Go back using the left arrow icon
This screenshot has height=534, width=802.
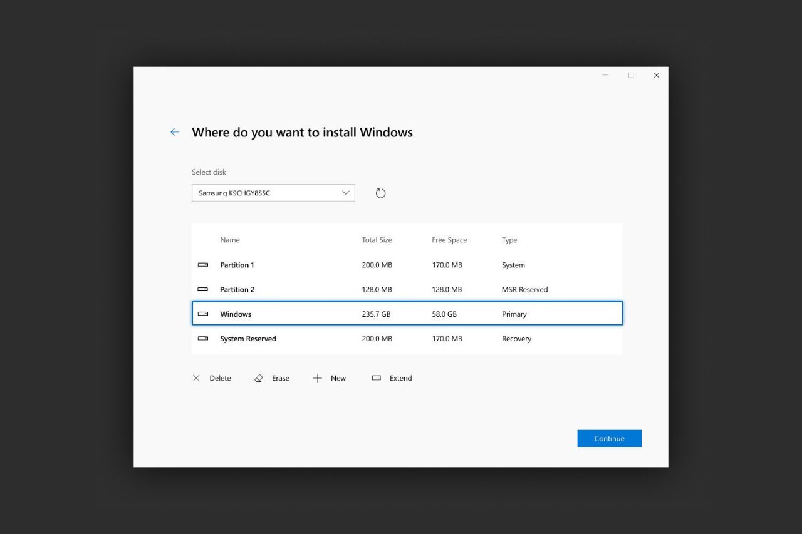[x=175, y=132]
